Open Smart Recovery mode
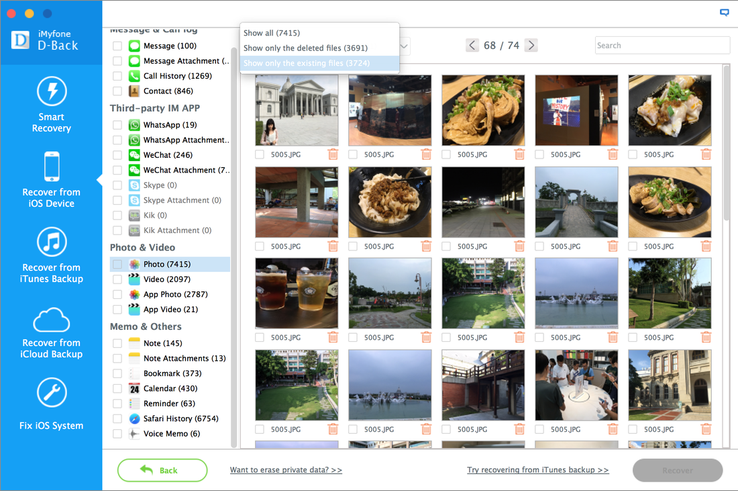738x491 pixels. coord(51,105)
